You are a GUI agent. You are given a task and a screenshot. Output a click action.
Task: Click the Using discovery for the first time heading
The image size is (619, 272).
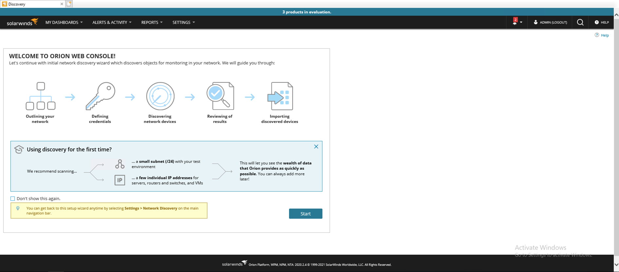69,149
